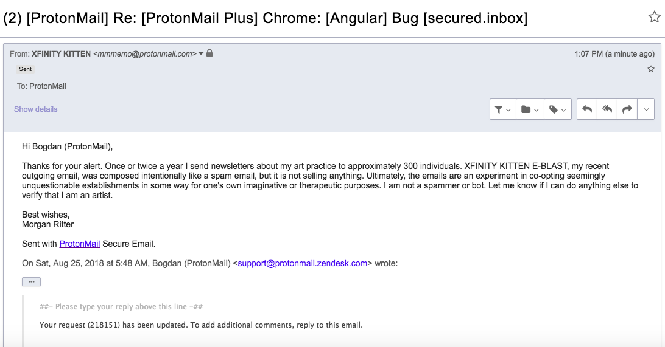Click the ProtonMail recipient in the To field
The image size is (665, 347).
tap(47, 86)
